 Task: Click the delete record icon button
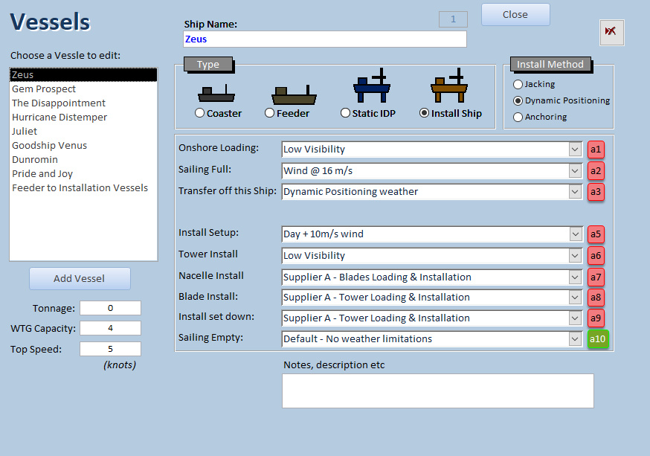tap(611, 32)
